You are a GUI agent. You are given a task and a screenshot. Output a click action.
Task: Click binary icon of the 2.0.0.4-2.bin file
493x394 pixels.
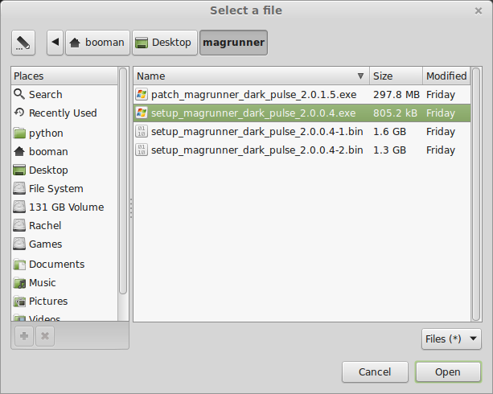142,150
